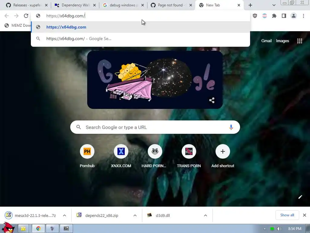Open the pinned wizard app in taskbar
310x233 pixels.
[52, 229]
